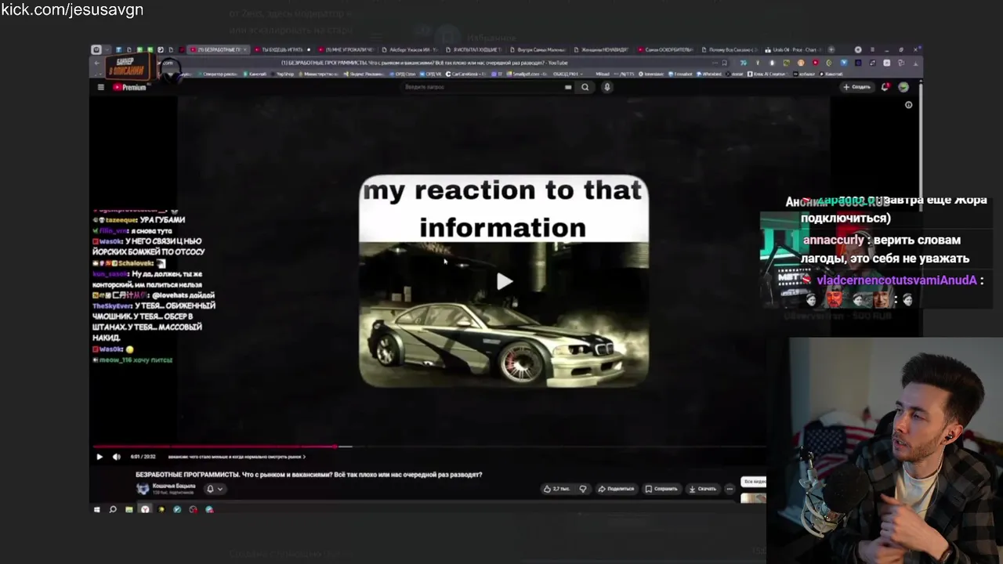Open Windows taskbar search icon

pyautogui.click(x=113, y=509)
